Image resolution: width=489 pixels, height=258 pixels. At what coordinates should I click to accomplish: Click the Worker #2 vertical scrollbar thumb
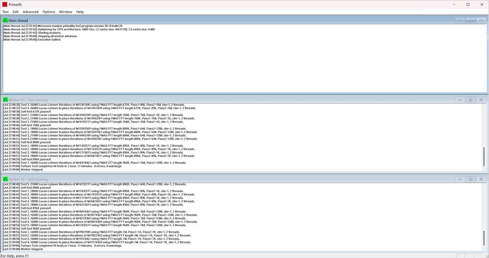click(484, 238)
